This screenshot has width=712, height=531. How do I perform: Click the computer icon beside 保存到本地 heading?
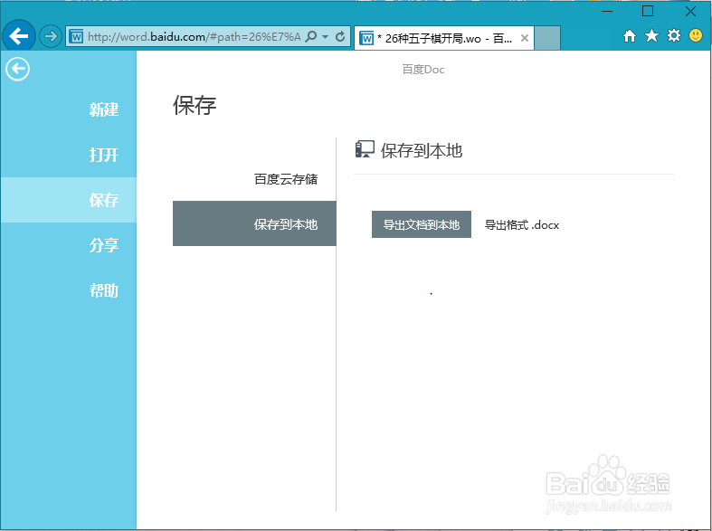click(365, 149)
